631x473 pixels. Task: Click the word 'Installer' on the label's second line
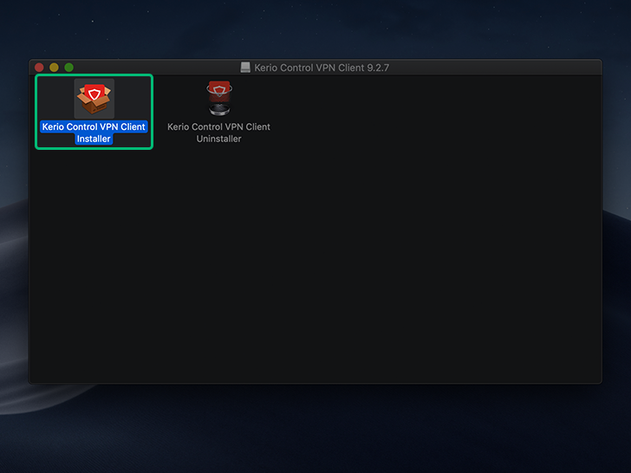pos(94,139)
